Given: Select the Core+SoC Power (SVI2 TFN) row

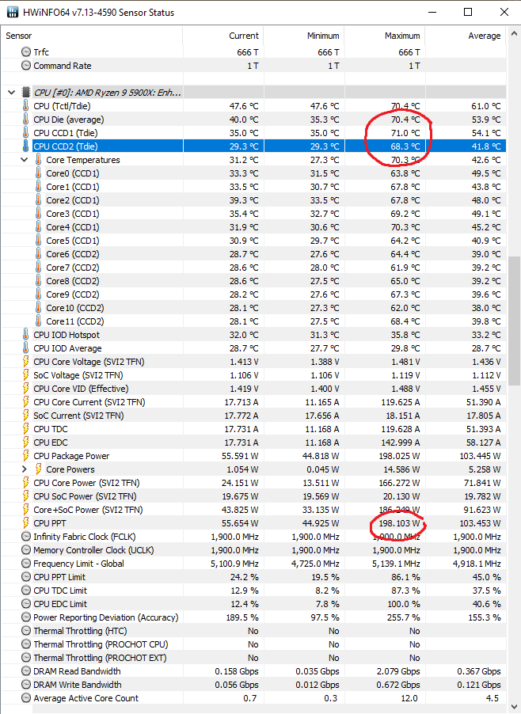Looking at the screenshot, I should pos(253,510).
